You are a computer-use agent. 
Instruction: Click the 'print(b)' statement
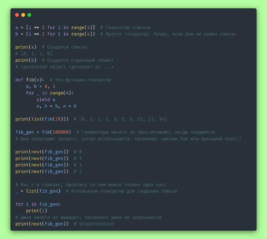click(x=26, y=60)
